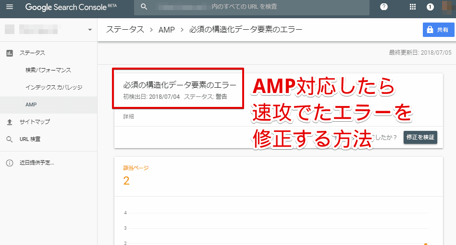This screenshot has width=456, height=245.
Task: Click the 共有 share button
Action: tap(438, 30)
